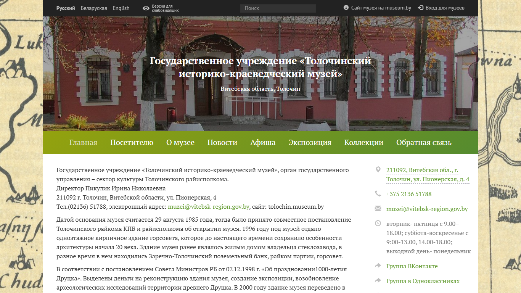
Task: Open Группа ВКонтакте link
Action: point(412,266)
